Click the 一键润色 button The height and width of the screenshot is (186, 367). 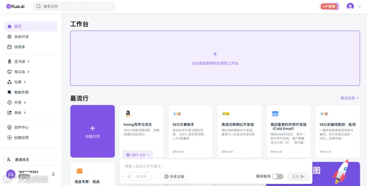tap(137, 177)
